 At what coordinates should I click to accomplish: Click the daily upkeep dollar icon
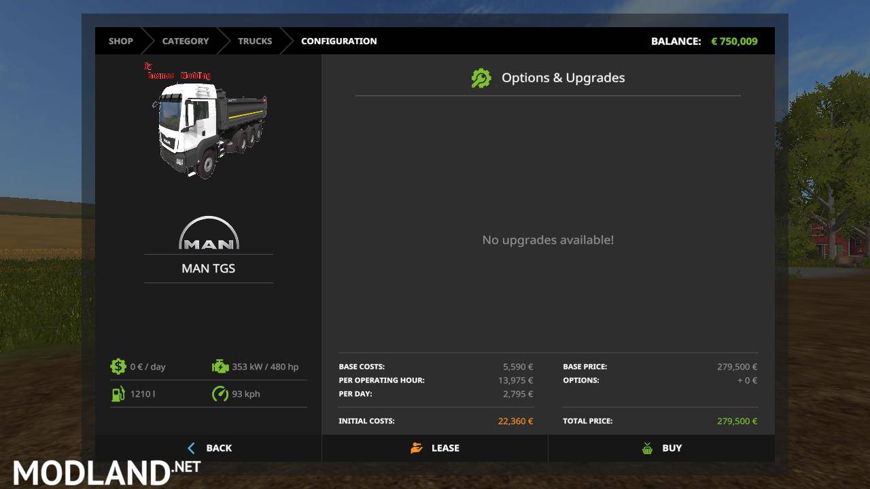click(x=118, y=367)
